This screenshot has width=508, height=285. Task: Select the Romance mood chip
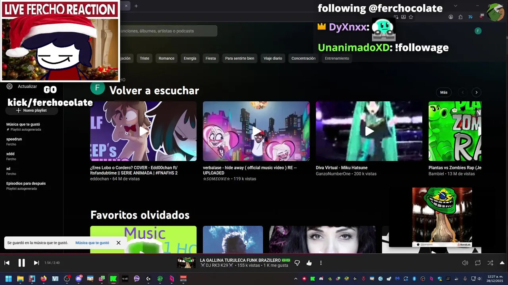pos(166,58)
